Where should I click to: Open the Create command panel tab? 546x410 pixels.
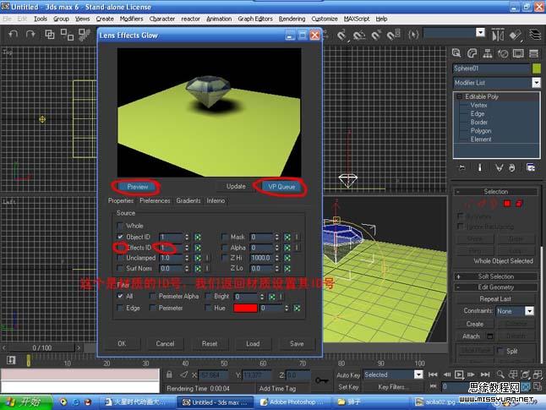coord(456,53)
